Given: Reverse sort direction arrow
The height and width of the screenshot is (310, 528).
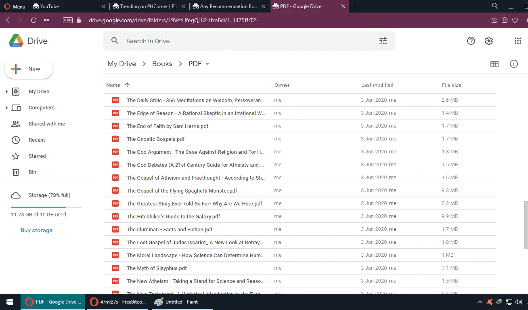Looking at the screenshot, I should (x=127, y=85).
